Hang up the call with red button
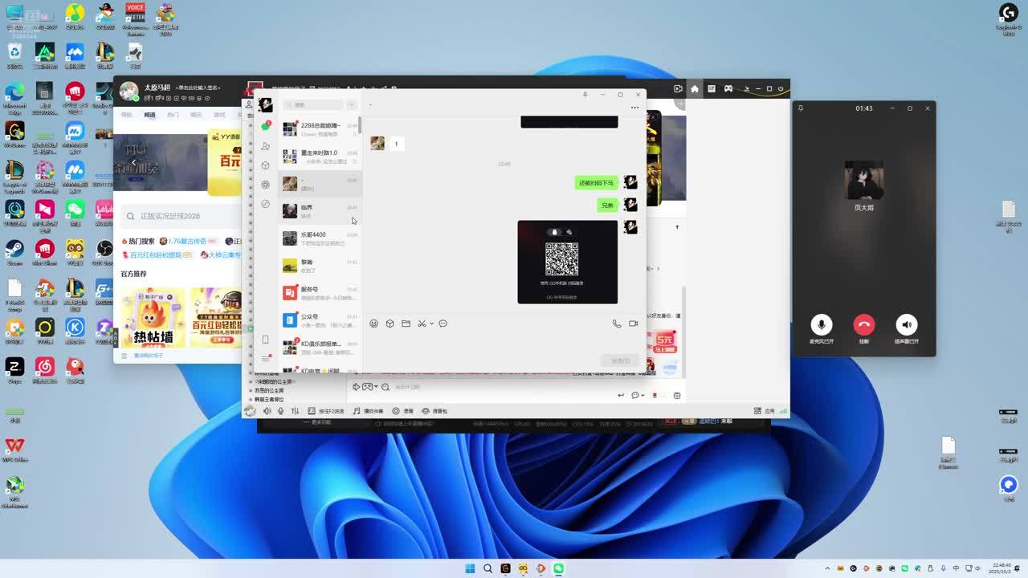Screen dimensions: 1028x578 point(863,324)
